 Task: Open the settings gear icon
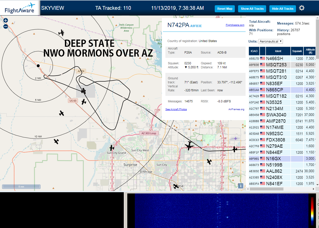pos(302,8)
